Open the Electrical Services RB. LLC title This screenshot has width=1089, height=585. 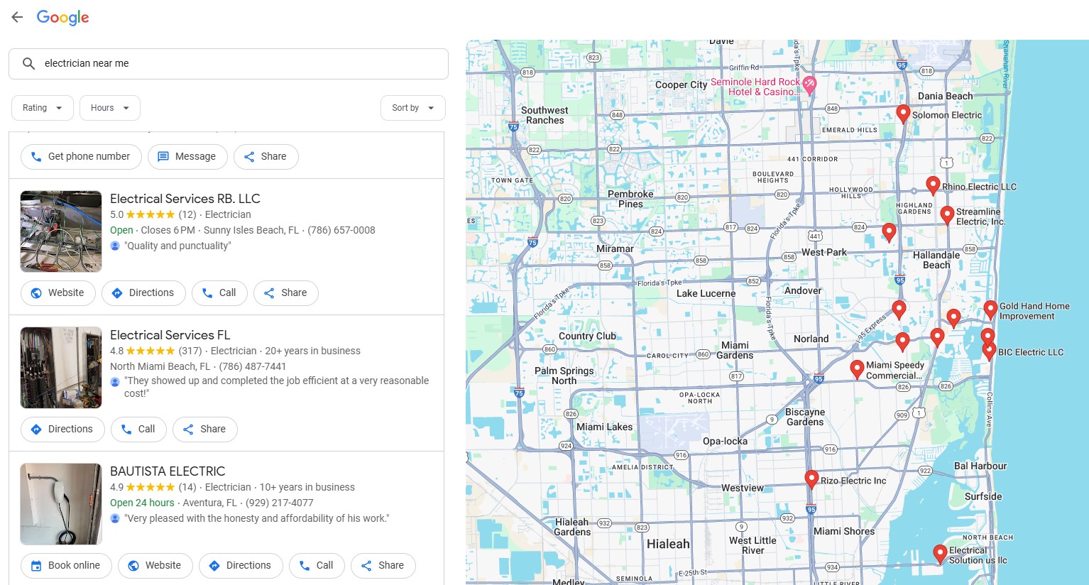pyautogui.click(x=185, y=199)
